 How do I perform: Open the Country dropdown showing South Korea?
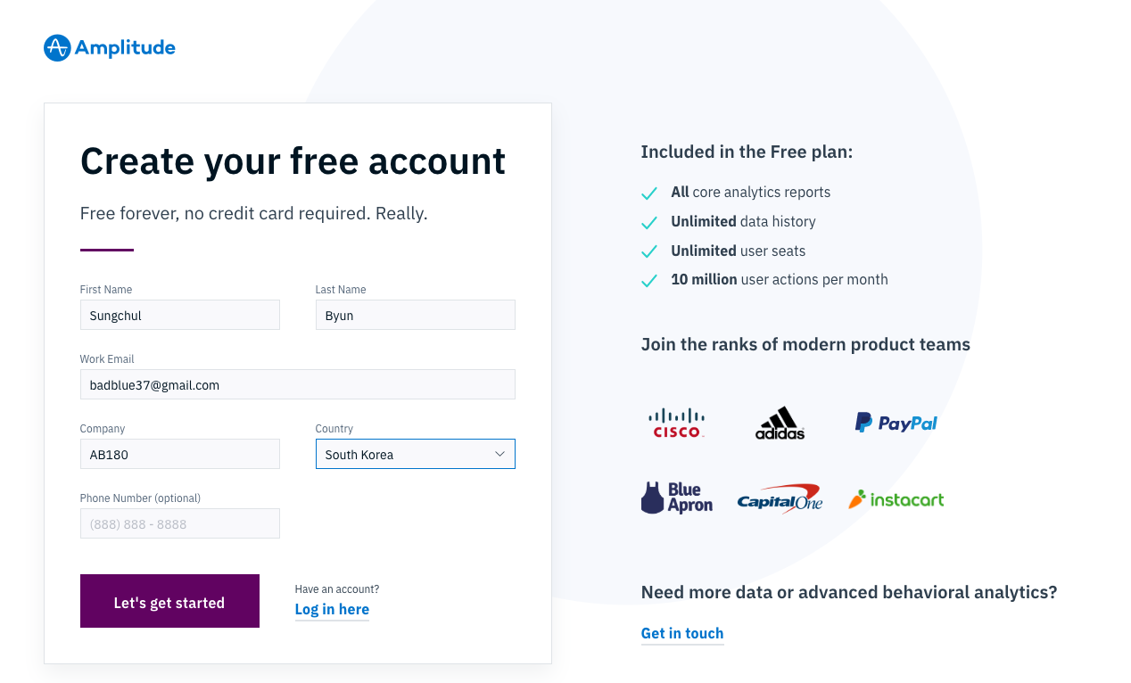pos(416,454)
